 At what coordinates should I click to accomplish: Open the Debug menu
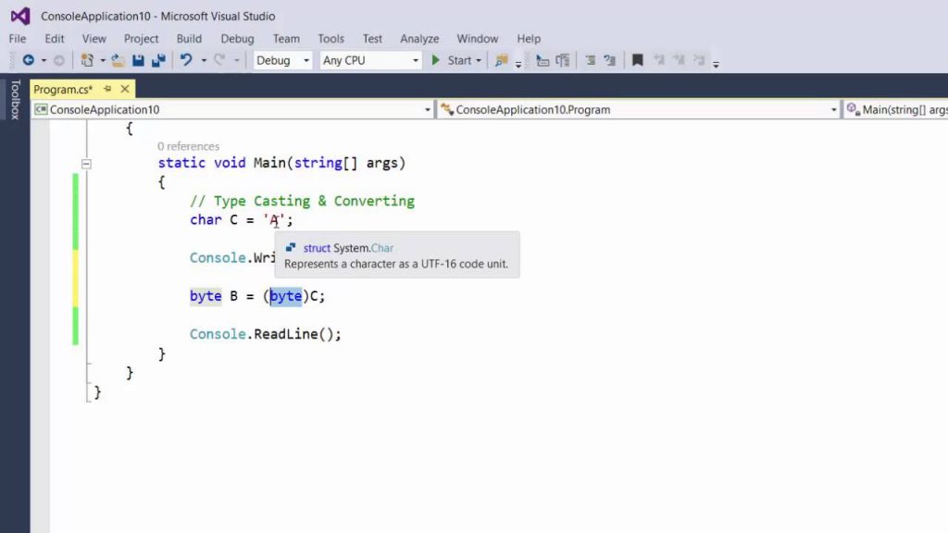(237, 39)
